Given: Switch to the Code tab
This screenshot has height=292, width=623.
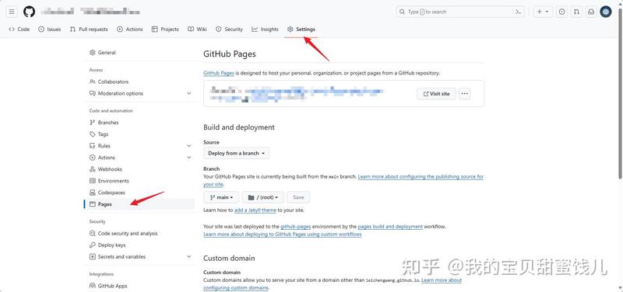Looking at the screenshot, I should [19, 30].
